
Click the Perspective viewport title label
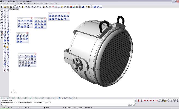tap(14, 9)
